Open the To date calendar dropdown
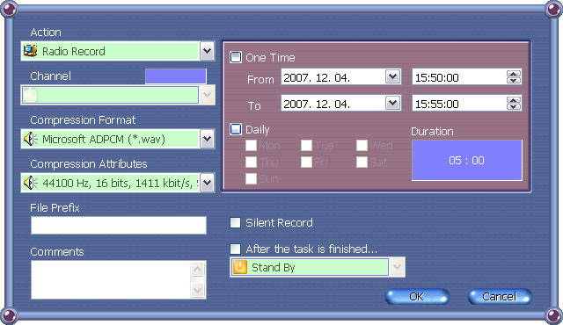Image resolution: width=563 pixels, height=325 pixels. point(393,103)
